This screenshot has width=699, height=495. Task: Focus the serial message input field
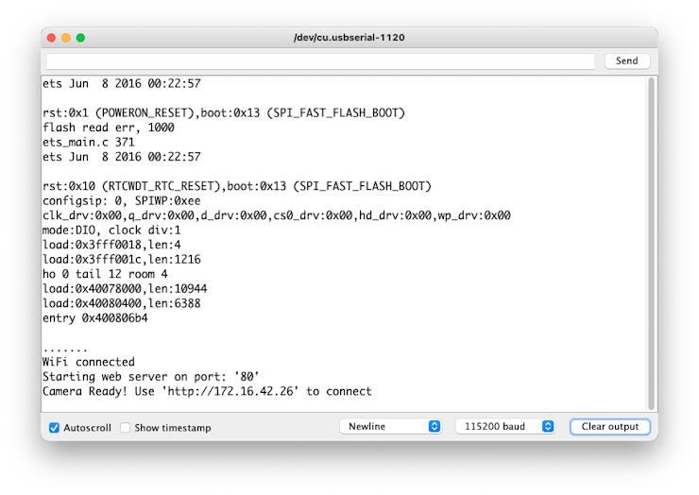pyautogui.click(x=320, y=61)
